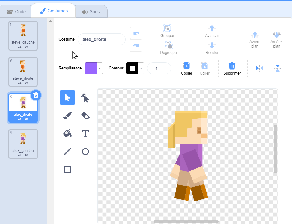
Task: Select the steve_gauche costume thumbnail
Action: 23,36
